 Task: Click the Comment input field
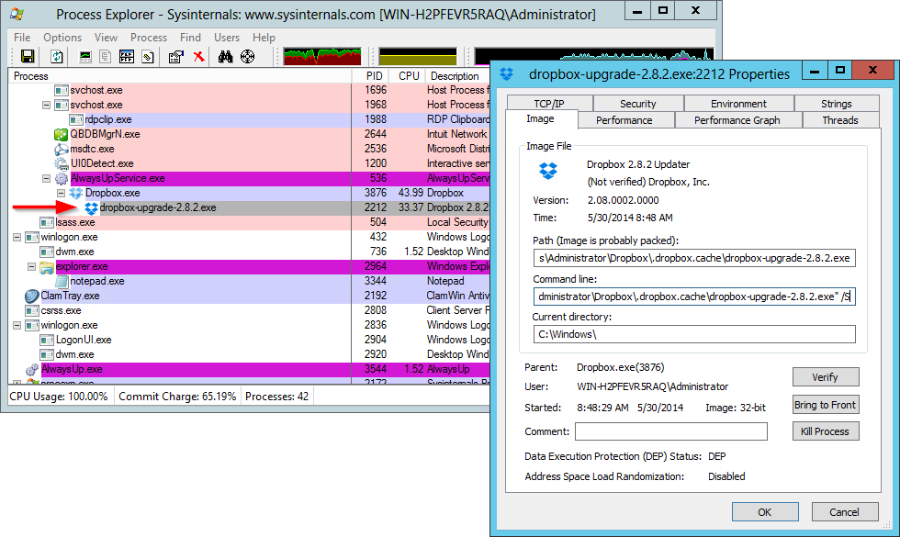tap(671, 431)
